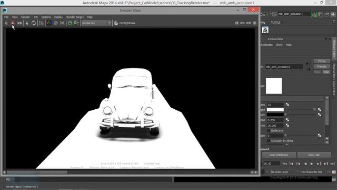Click the Render Region icon
Screen dimensions: 337x190
(x=13, y=23)
